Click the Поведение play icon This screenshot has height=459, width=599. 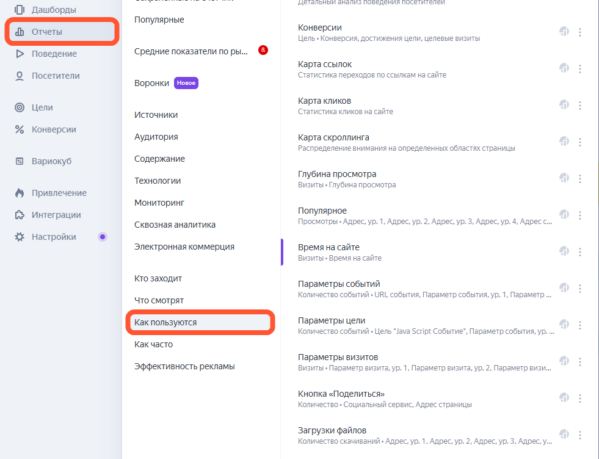click(x=20, y=54)
